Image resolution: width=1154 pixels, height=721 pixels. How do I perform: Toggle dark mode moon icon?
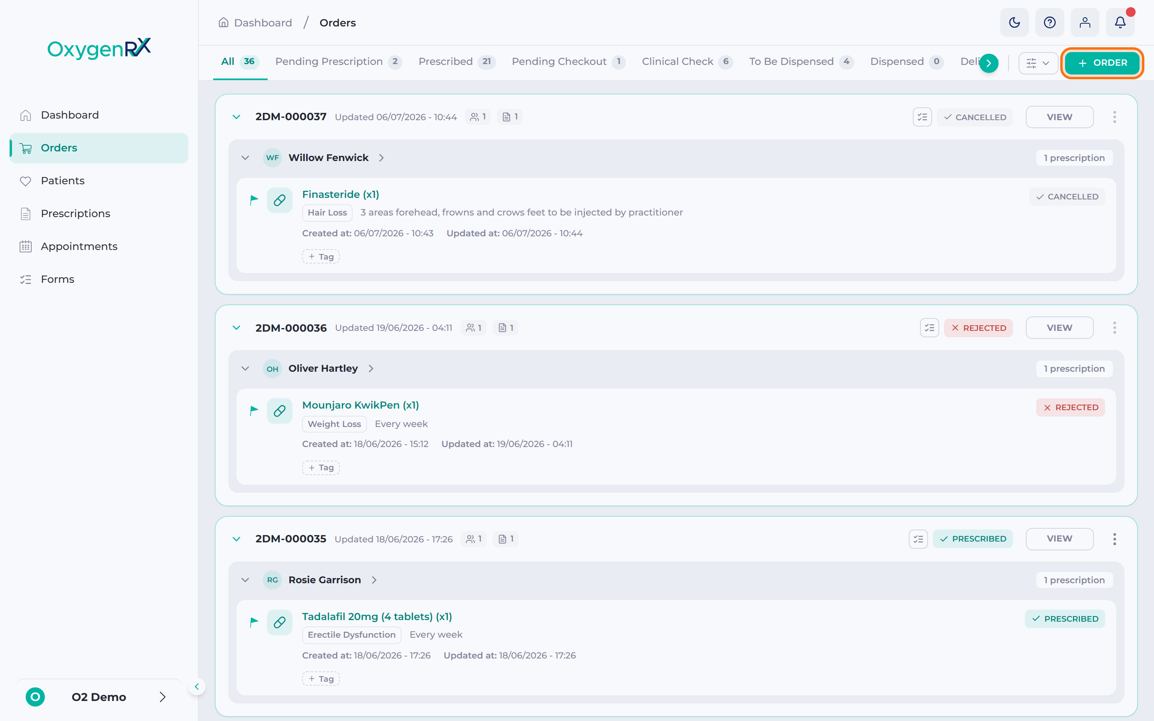[1014, 22]
